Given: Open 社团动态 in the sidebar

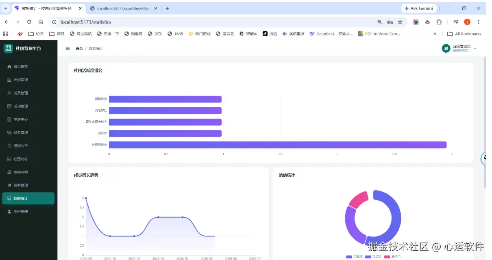Looking at the screenshot, I should [28, 159].
